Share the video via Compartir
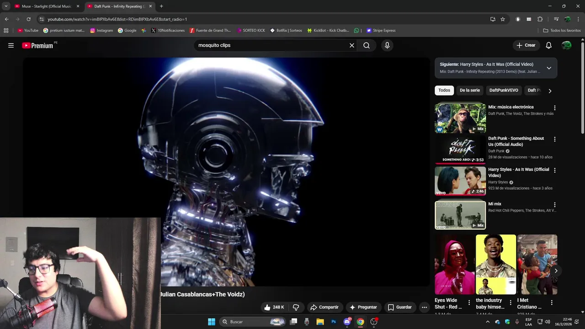This screenshot has height=329, width=585. pos(324,307)
